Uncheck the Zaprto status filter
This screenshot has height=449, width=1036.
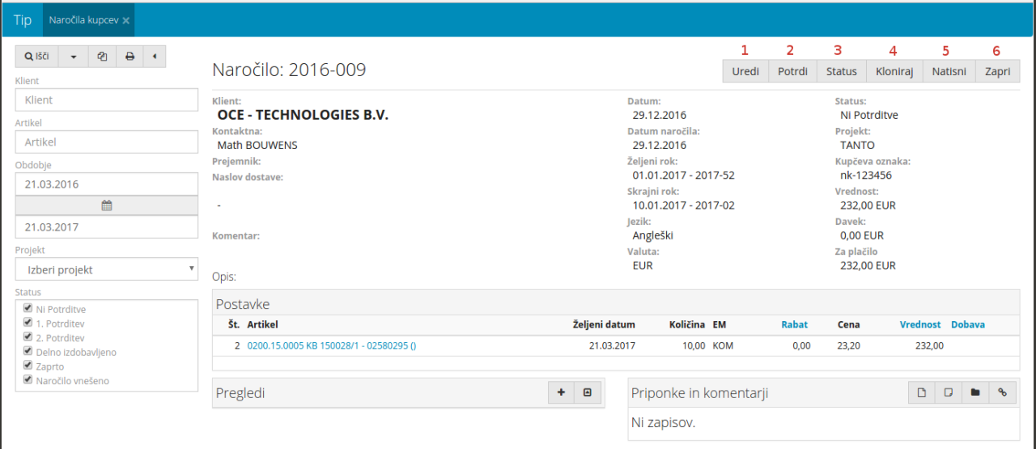point(28,366)
